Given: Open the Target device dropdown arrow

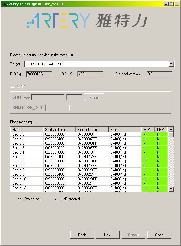Looking at the screenshot, I should click(171, 64).
